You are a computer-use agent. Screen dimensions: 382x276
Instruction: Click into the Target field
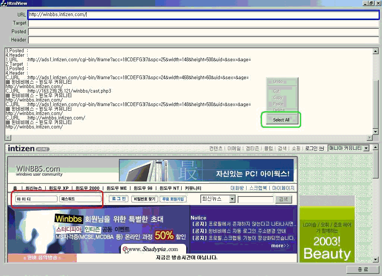pyautogui.click(x=203, y=23)
